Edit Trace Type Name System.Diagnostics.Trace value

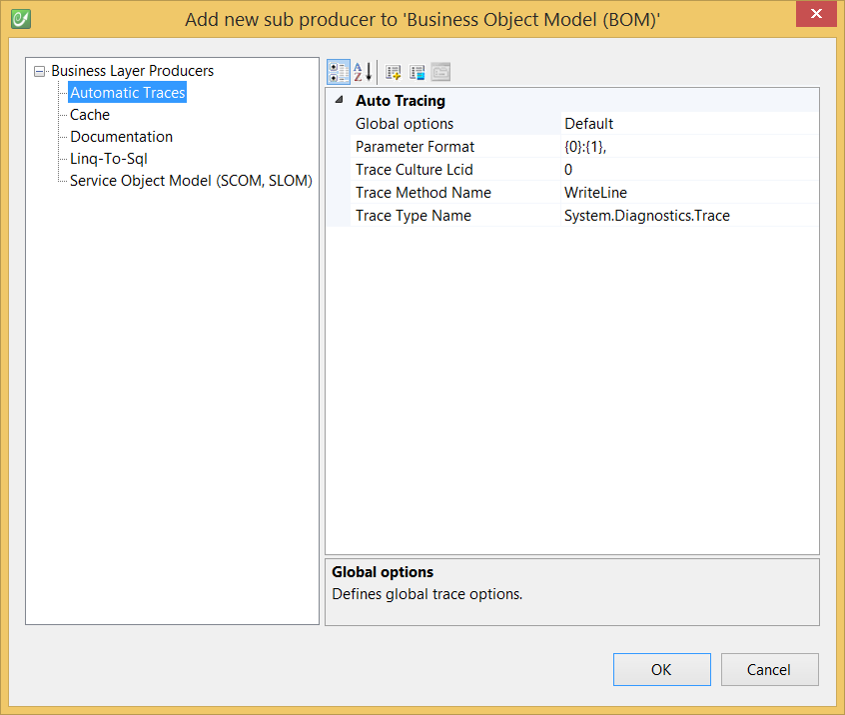(x=689, y=216)
